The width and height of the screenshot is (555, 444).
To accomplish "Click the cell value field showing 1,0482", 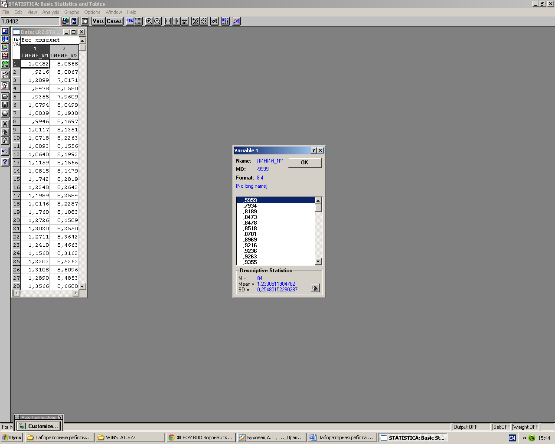I will pyautogui.click(x=30, y=21).
